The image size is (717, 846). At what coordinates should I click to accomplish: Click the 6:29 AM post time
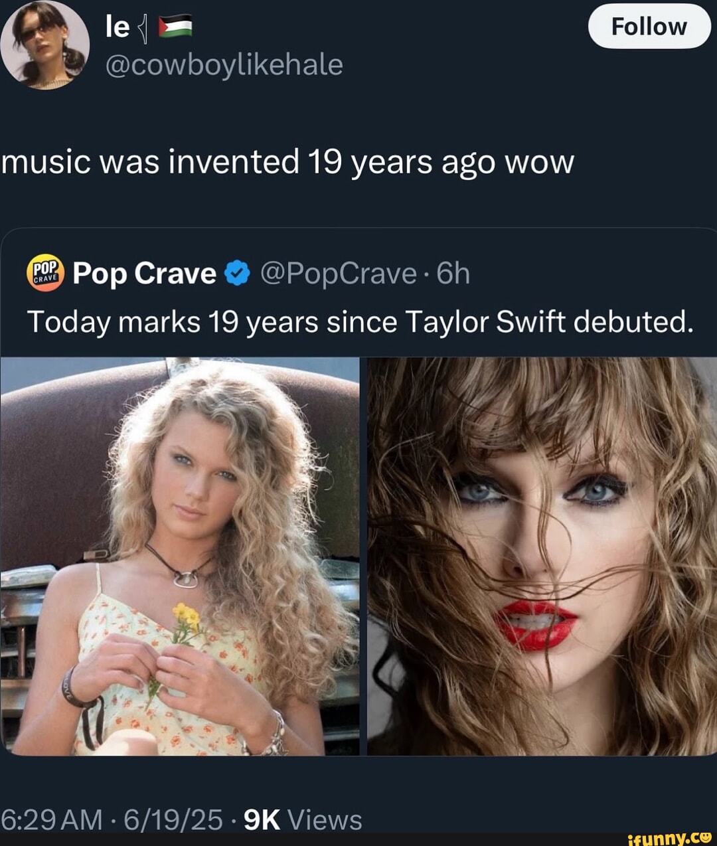[x=51, y=820]
